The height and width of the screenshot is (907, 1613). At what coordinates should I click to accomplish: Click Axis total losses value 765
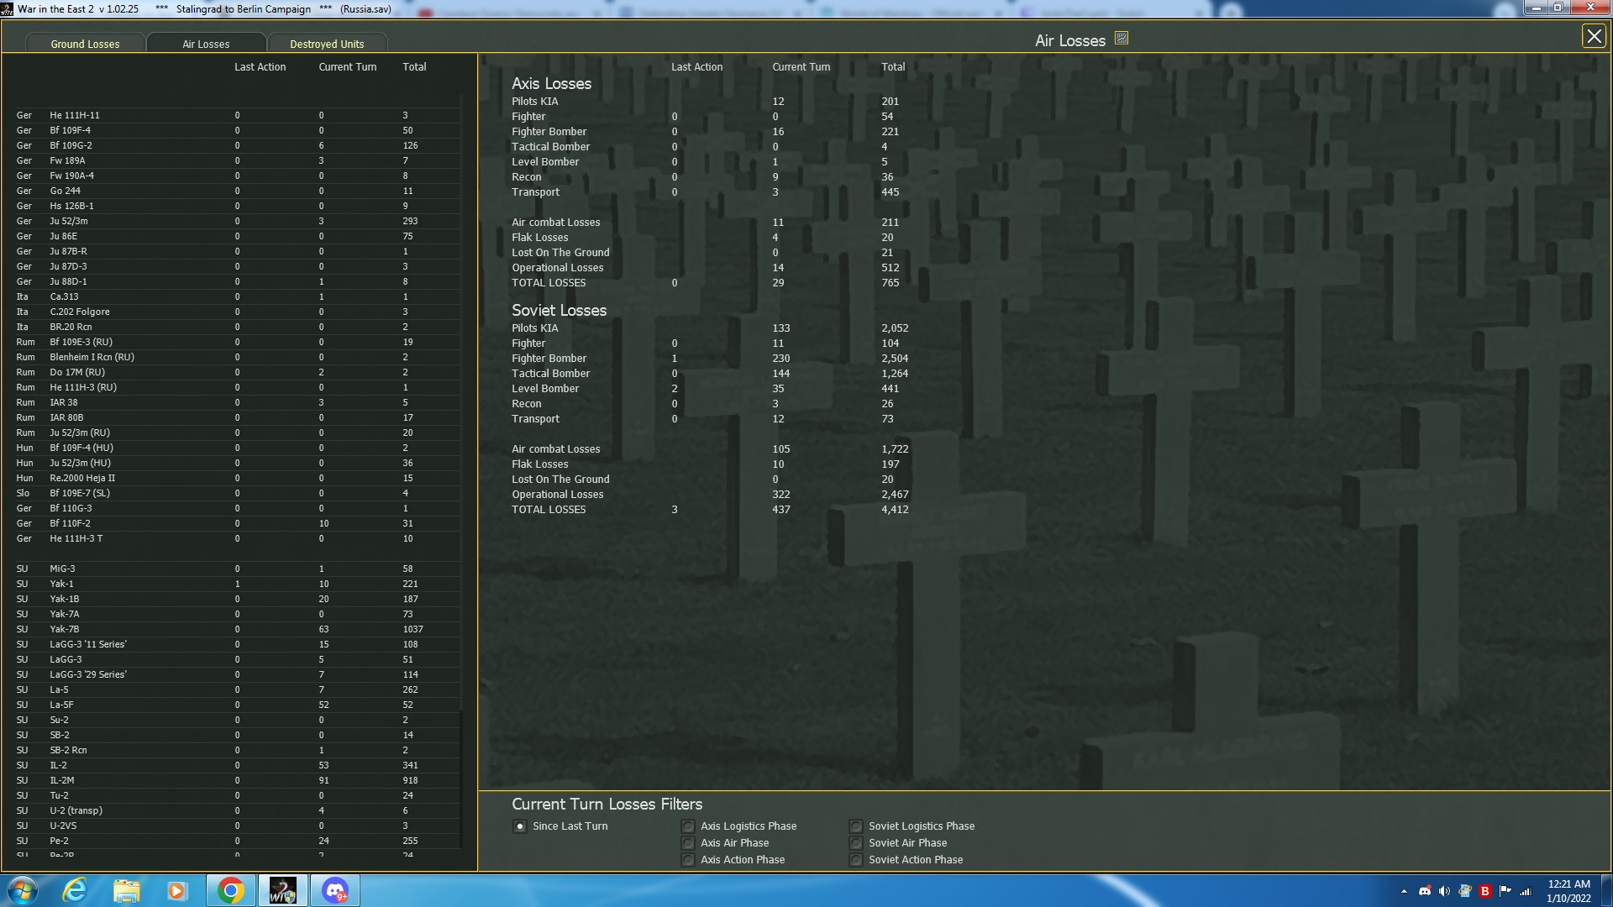click(x=890, y=283)
